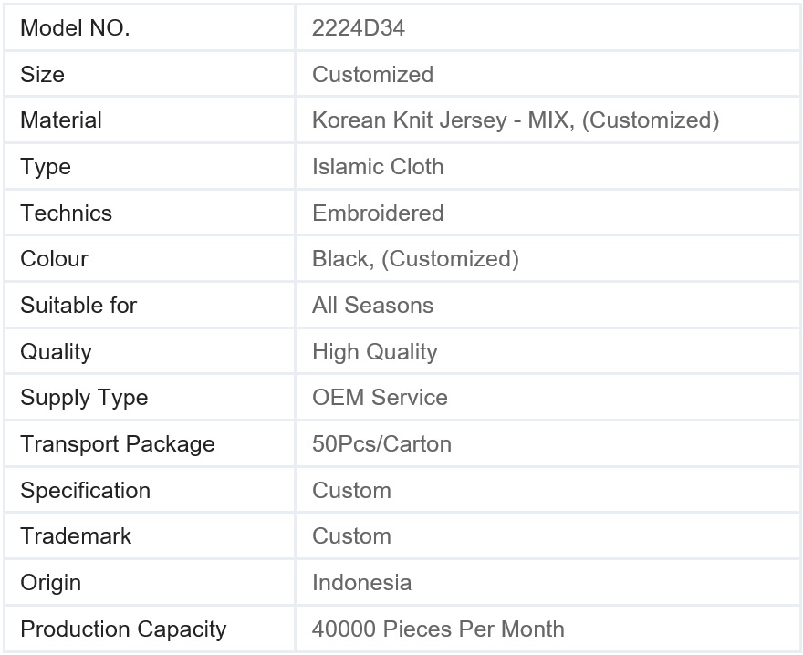The image size is (803, 655).
Task: Click the Quality label
Action: pyautogui.click(x=56, y=352)
